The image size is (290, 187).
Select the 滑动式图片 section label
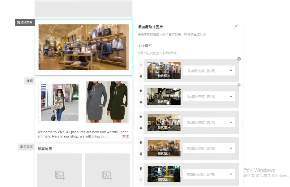pos(25,22)
